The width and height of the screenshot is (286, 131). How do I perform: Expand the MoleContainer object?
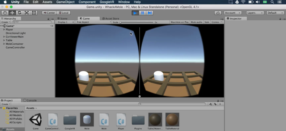[x=4, y=44]
